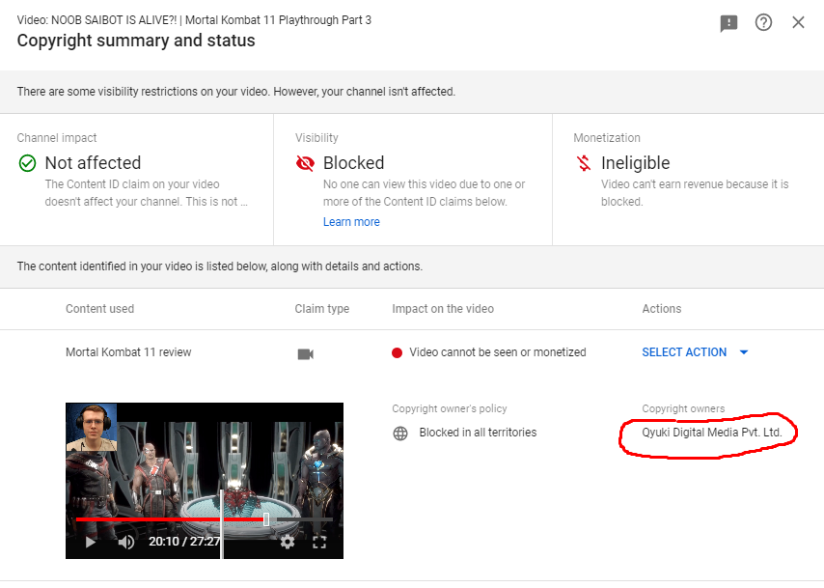Click the 20:10 / 27:27 time display
The width and height of the screenshot is (824, 588).
coord(184,542)
